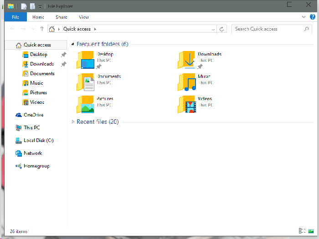The height and width of the screenshot is (239, 319).
Task: Select Local Disk (C:) in sidebar
Action: click(38, 141)
